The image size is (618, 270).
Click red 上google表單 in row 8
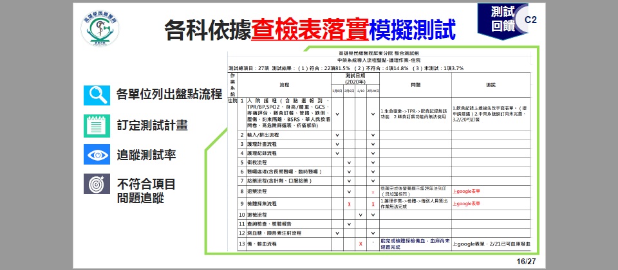click(x=467, y=192)
